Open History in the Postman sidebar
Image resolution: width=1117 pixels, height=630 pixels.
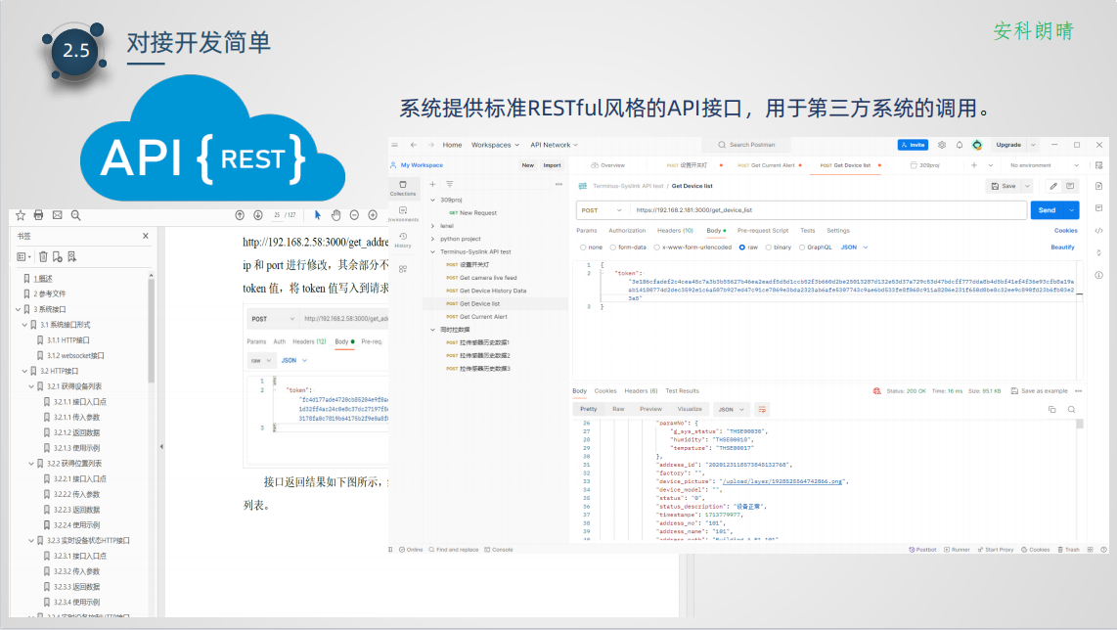click(403, 239)
